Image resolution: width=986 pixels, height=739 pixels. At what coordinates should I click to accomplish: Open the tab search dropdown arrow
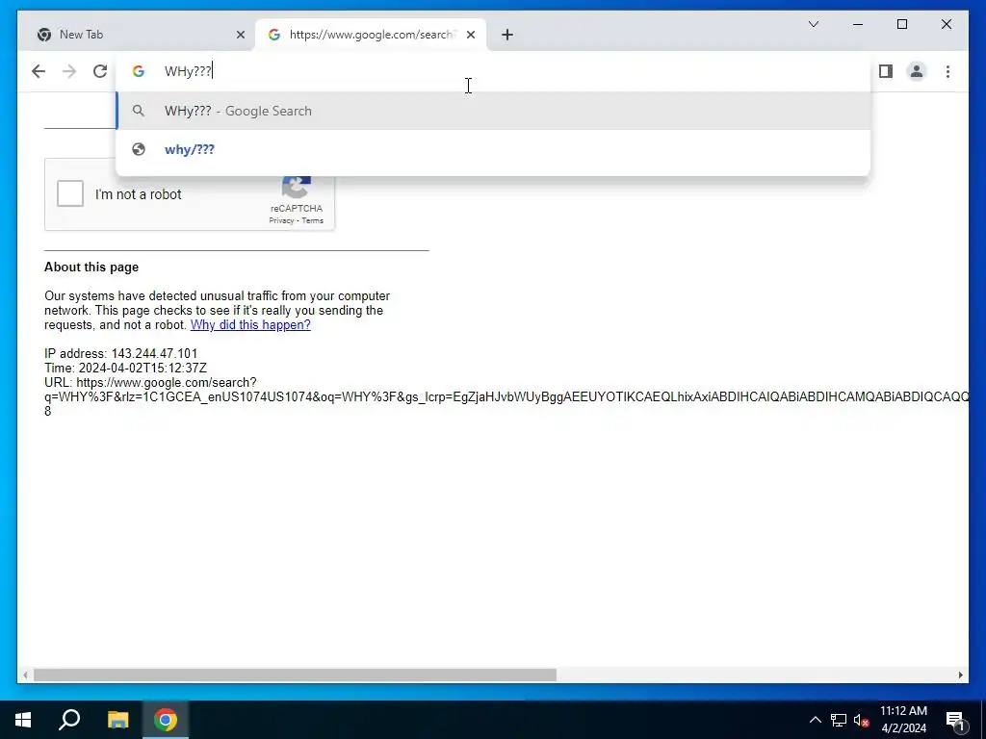(x=813, y=24)
